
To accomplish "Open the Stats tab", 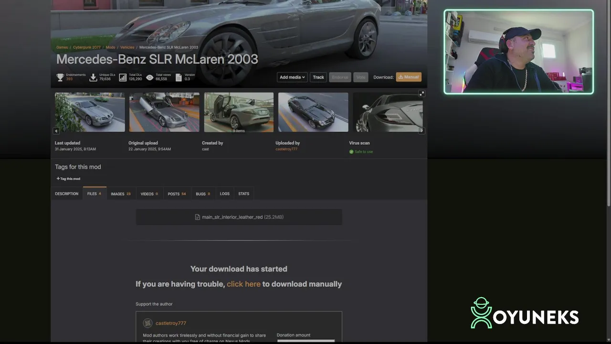I will click(244, 193).
